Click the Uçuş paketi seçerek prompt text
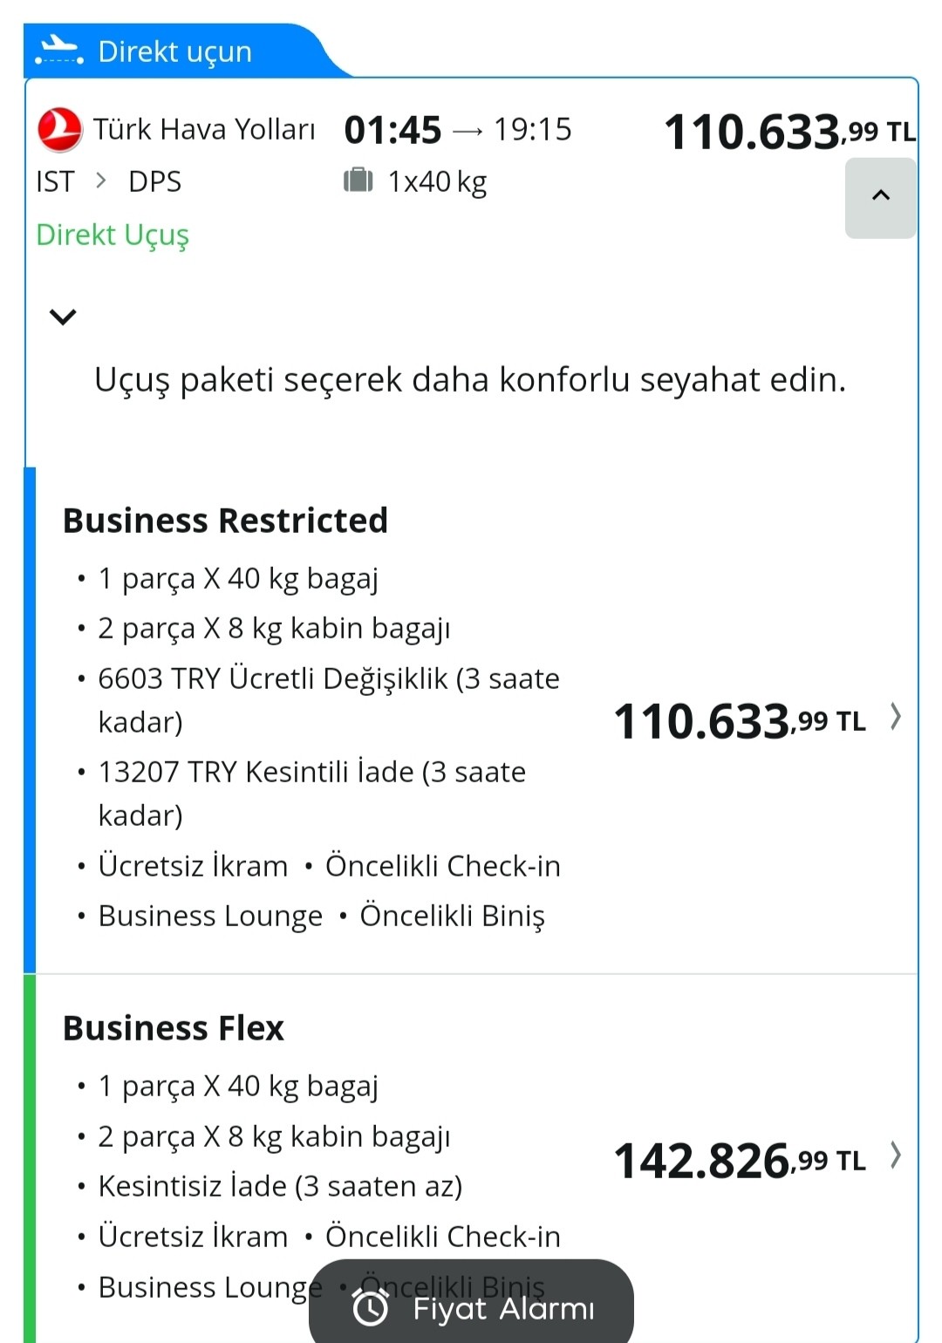The height and width of the screenshot is (1343, 942). 470,380
